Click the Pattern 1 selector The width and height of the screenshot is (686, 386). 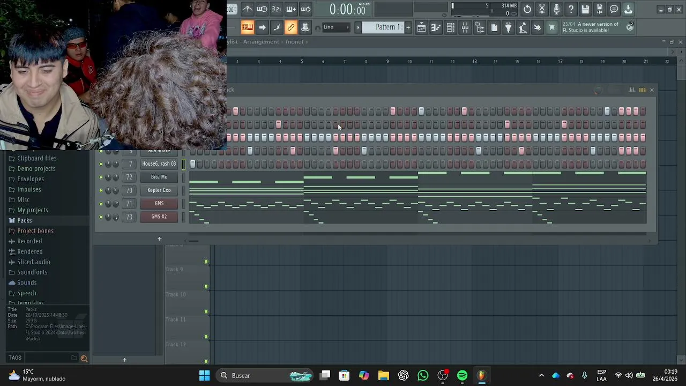coord(383,27)
